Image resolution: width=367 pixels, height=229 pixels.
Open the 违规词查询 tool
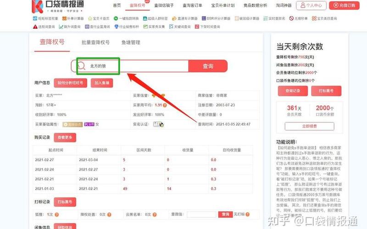[44, 27]
